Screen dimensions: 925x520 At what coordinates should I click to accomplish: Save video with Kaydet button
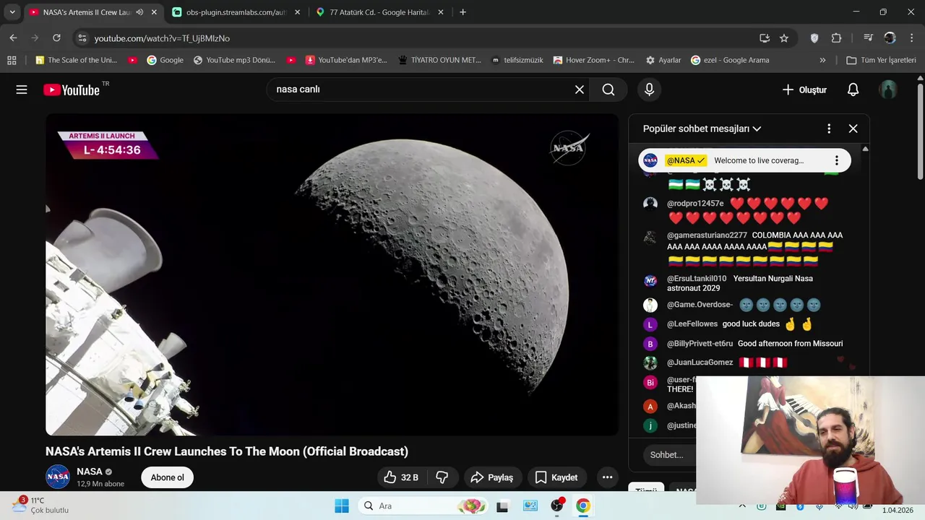(556, 477)
